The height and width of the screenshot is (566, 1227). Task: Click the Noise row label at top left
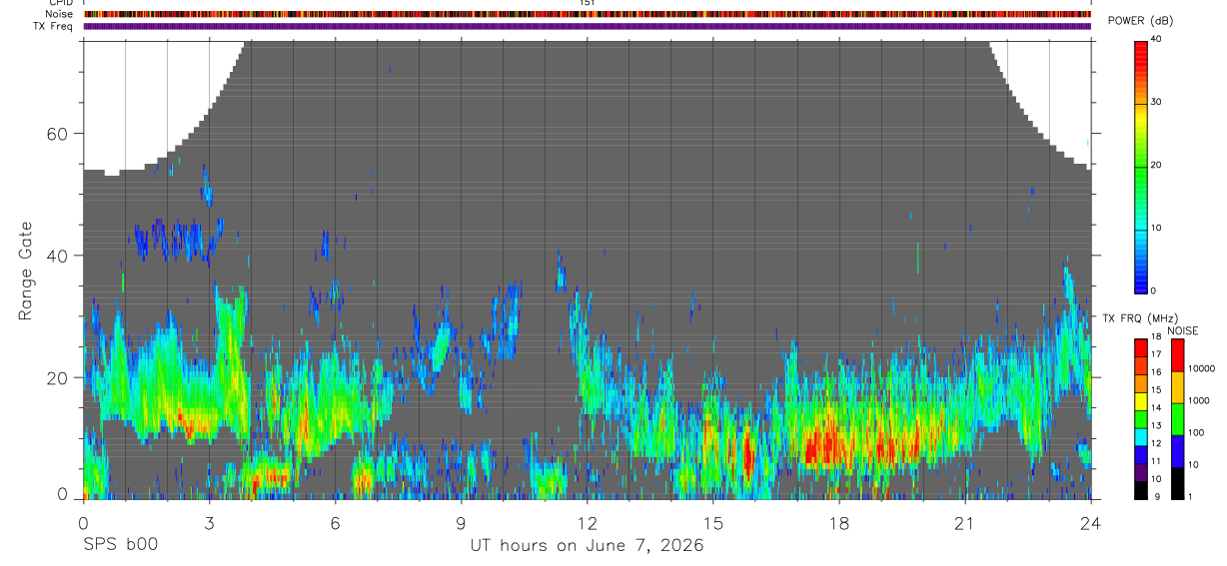click(x=59, y=14)
